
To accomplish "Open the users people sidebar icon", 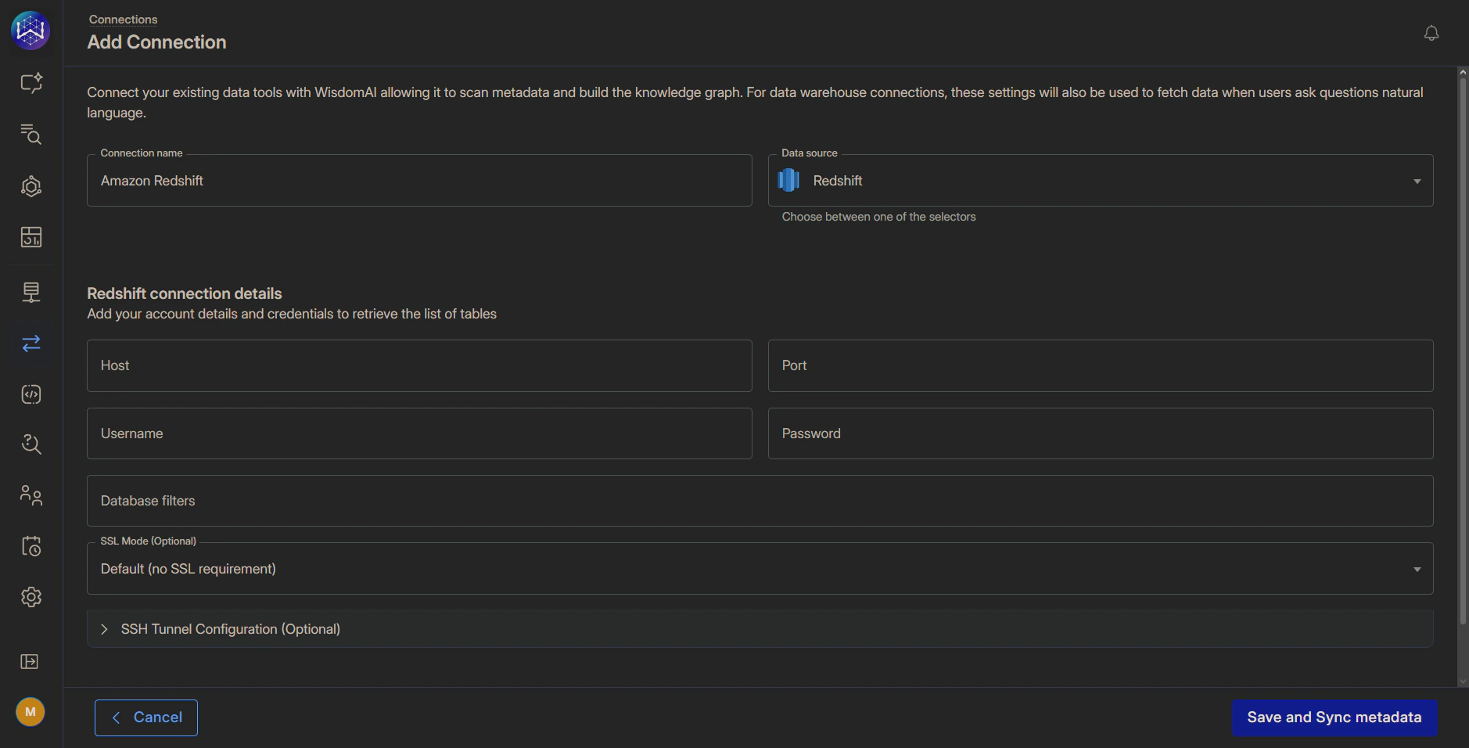I will point(31,495).
